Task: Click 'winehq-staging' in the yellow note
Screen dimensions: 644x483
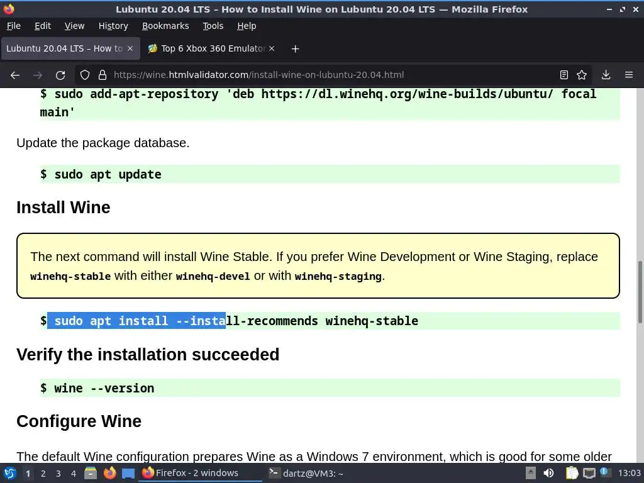Action: click(x=338, y=277)
